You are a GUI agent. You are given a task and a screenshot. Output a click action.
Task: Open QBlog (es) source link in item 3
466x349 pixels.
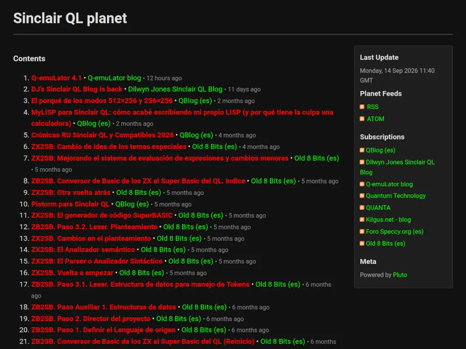[195, 101]
